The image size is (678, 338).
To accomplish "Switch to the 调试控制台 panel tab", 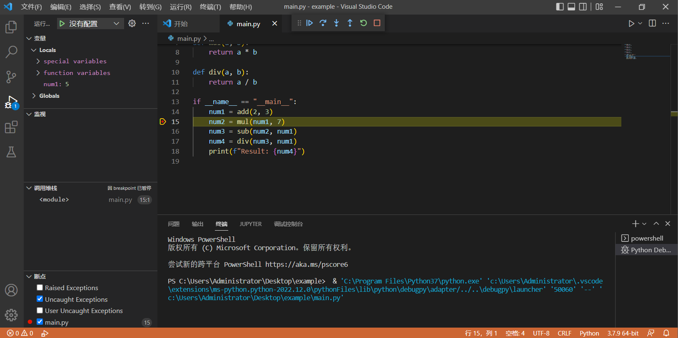I will point(288,224).
